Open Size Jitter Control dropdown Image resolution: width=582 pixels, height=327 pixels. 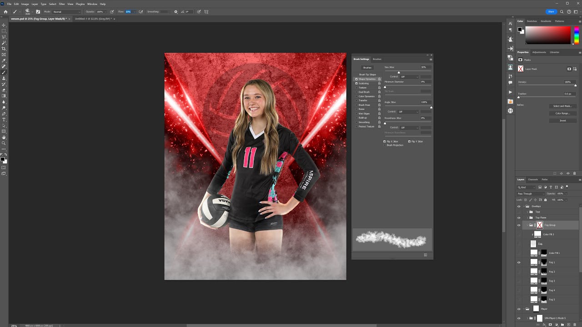[409, 77]
